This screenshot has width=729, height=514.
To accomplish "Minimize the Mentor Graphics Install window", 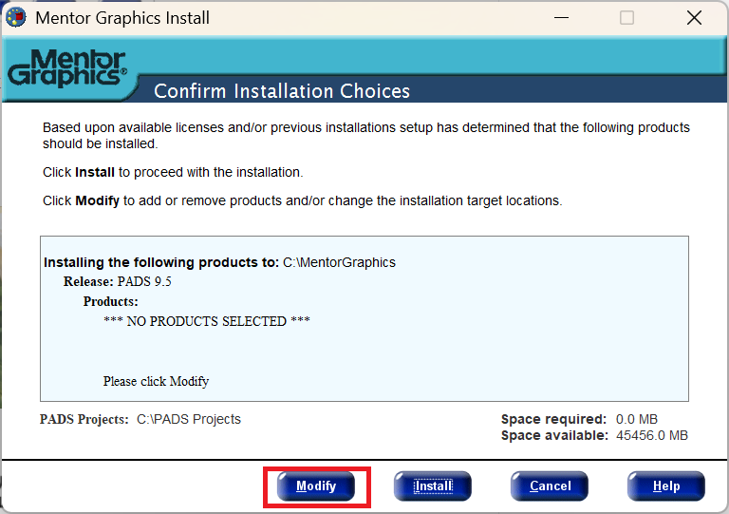I will click(561, 18).
